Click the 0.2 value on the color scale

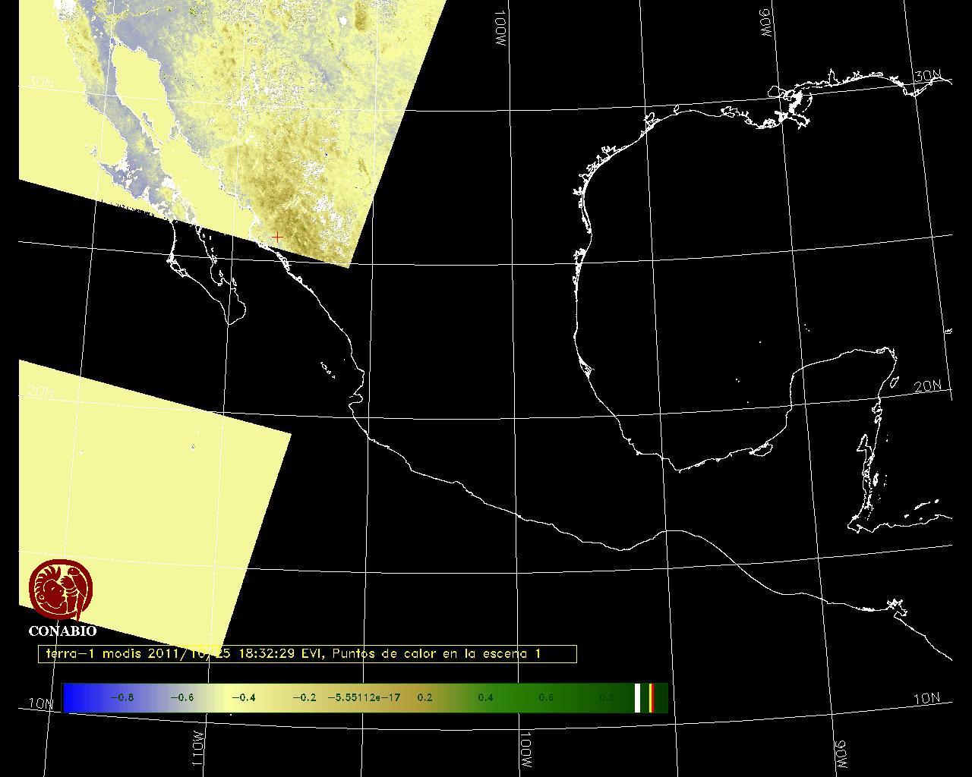424,698
